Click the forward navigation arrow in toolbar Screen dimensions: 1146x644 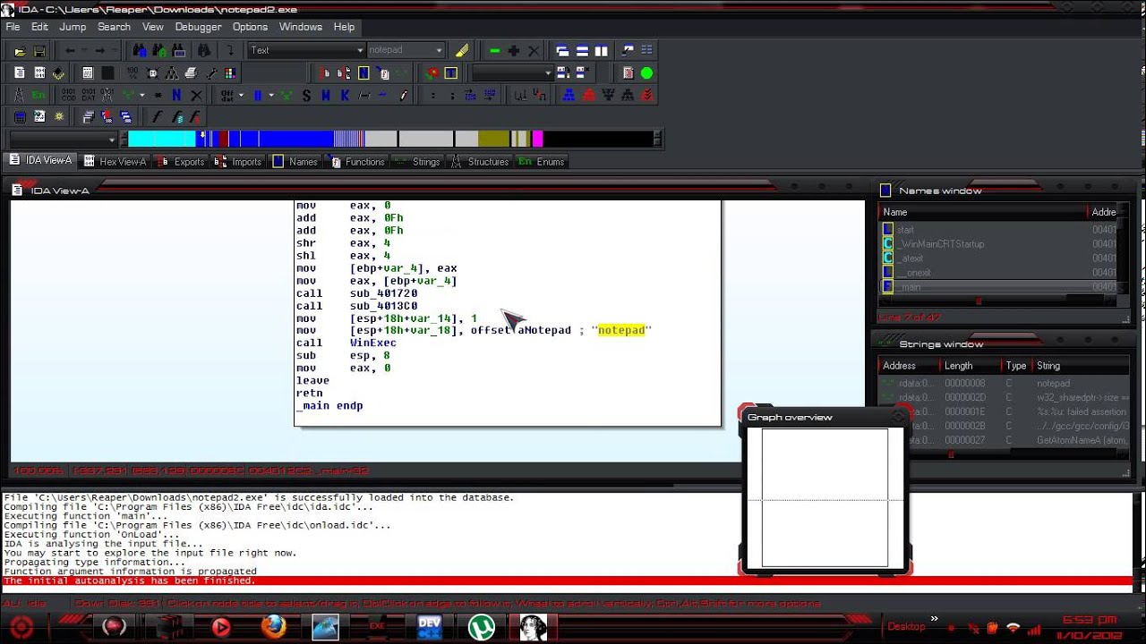pyautogui.click(x=99, y=51)
